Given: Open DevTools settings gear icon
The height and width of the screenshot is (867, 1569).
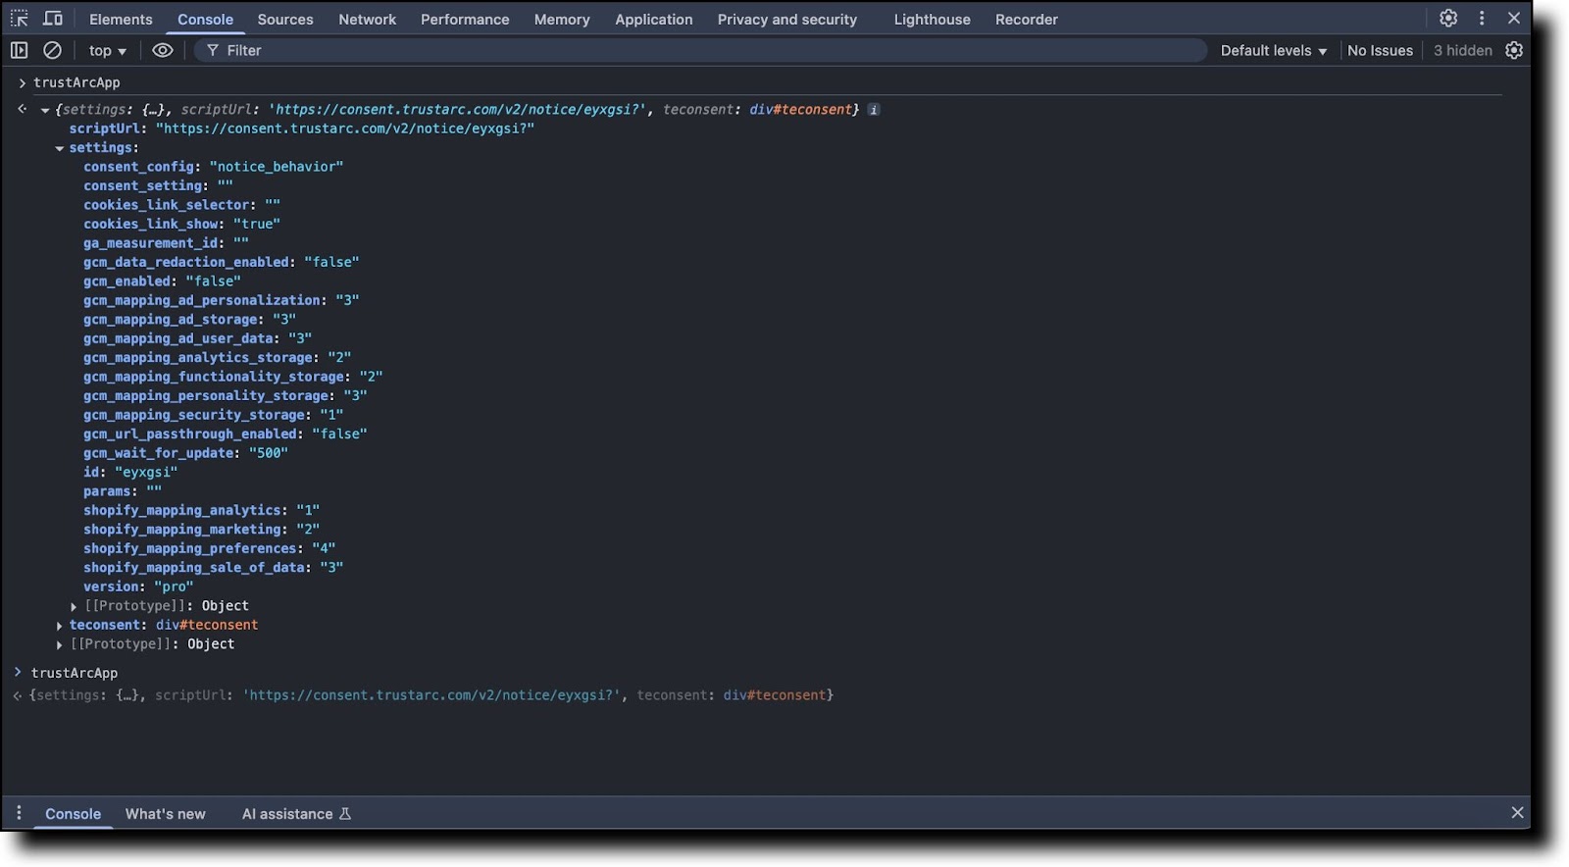Looking at the screenshot, I should coord(1448,19).
